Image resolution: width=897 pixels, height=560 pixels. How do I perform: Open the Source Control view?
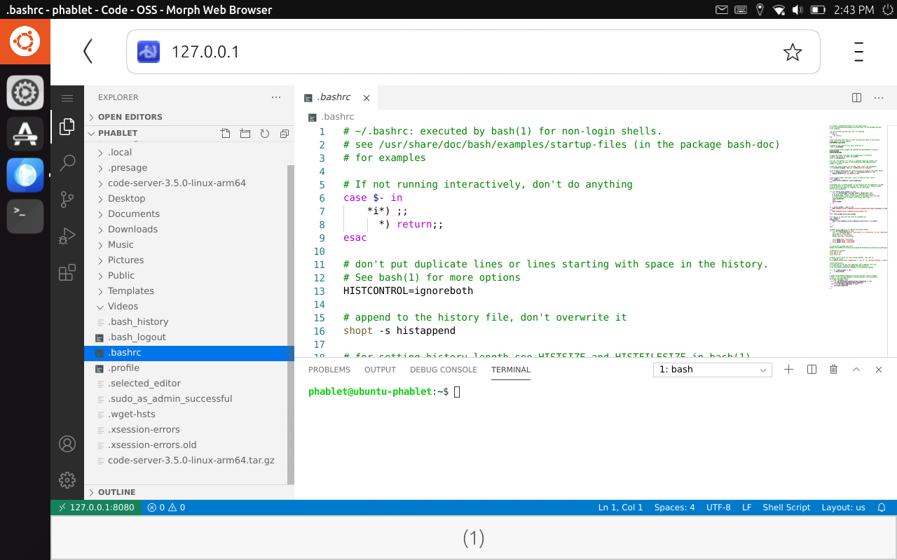click(67, 199)
